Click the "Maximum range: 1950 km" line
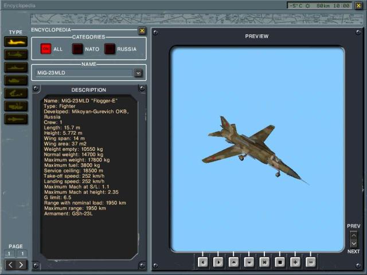The image size is (367, 275). (75, 208)
